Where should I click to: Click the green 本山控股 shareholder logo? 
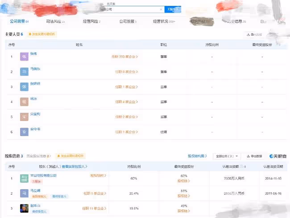coord(24,178)
